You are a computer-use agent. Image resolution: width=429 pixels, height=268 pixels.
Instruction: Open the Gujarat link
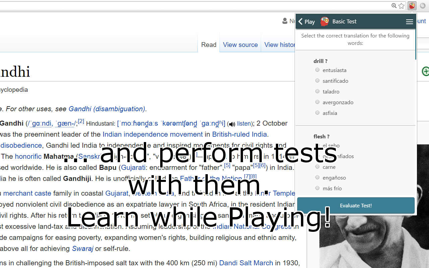[117, 193]
